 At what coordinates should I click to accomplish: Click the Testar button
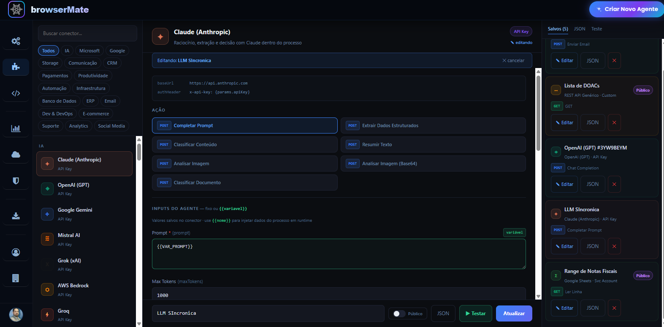(475, 313)
